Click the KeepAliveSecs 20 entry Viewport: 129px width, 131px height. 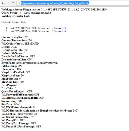pyautogui.click(x=13, y=75)
